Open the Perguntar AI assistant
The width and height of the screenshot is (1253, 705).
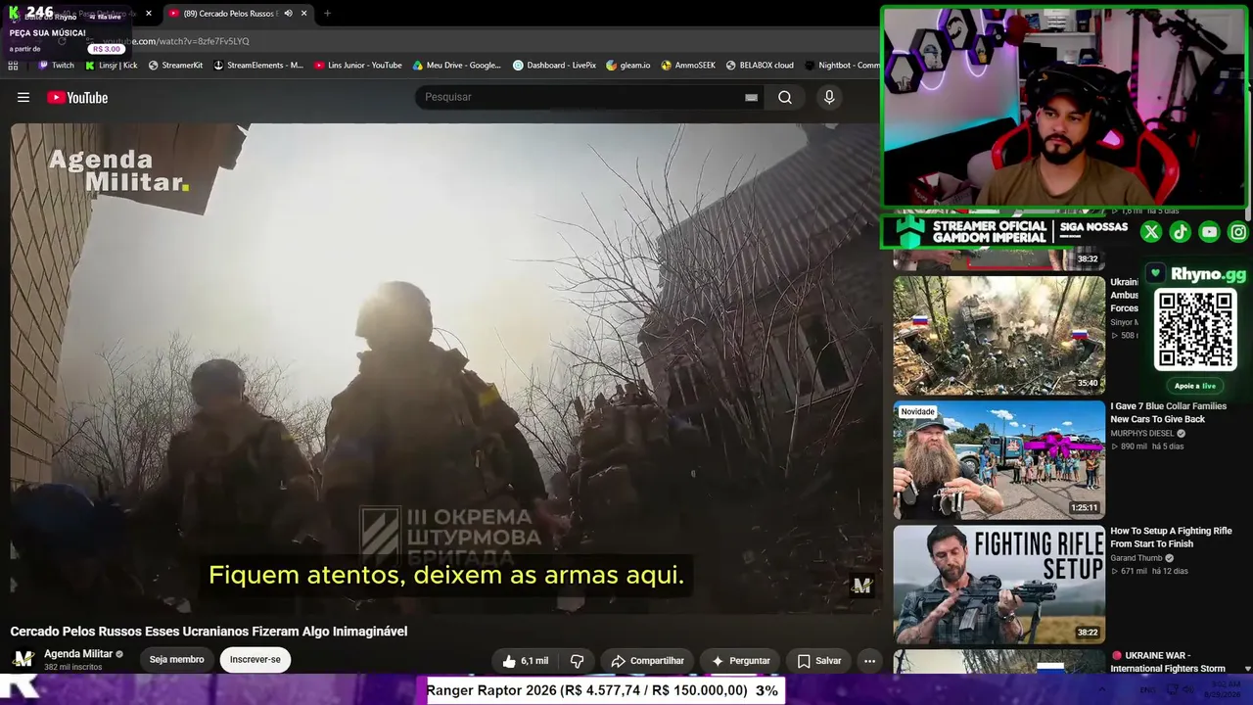pos(740,661)
